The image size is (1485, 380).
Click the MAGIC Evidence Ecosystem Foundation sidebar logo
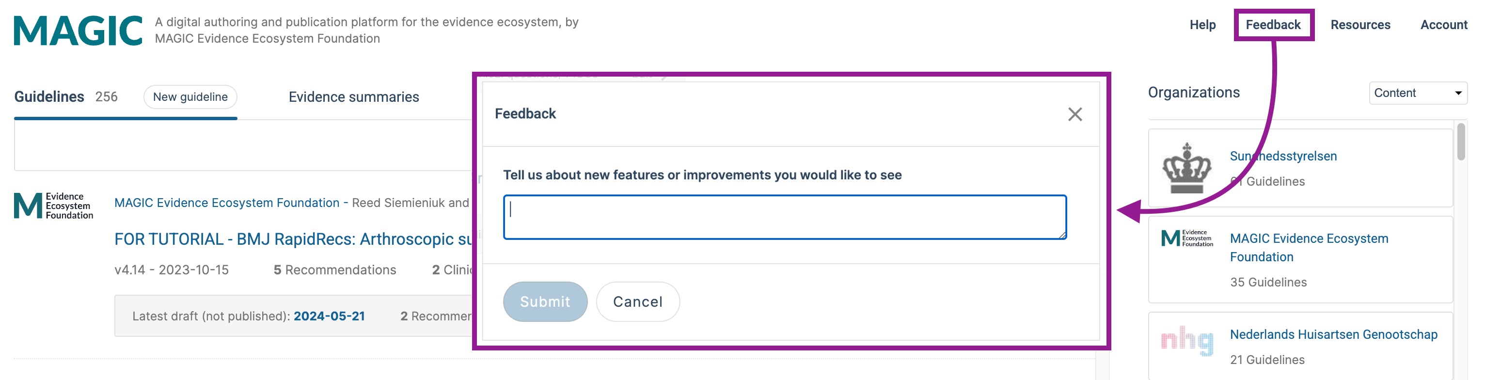(1187, 238)
